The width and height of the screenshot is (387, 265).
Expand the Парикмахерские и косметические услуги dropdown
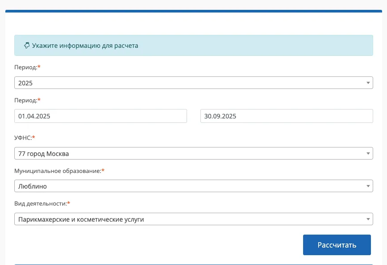pos(187,219)
